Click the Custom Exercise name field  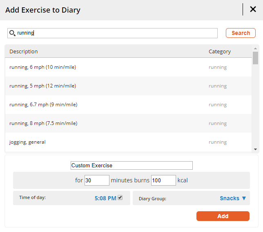(x=131, y=166)
